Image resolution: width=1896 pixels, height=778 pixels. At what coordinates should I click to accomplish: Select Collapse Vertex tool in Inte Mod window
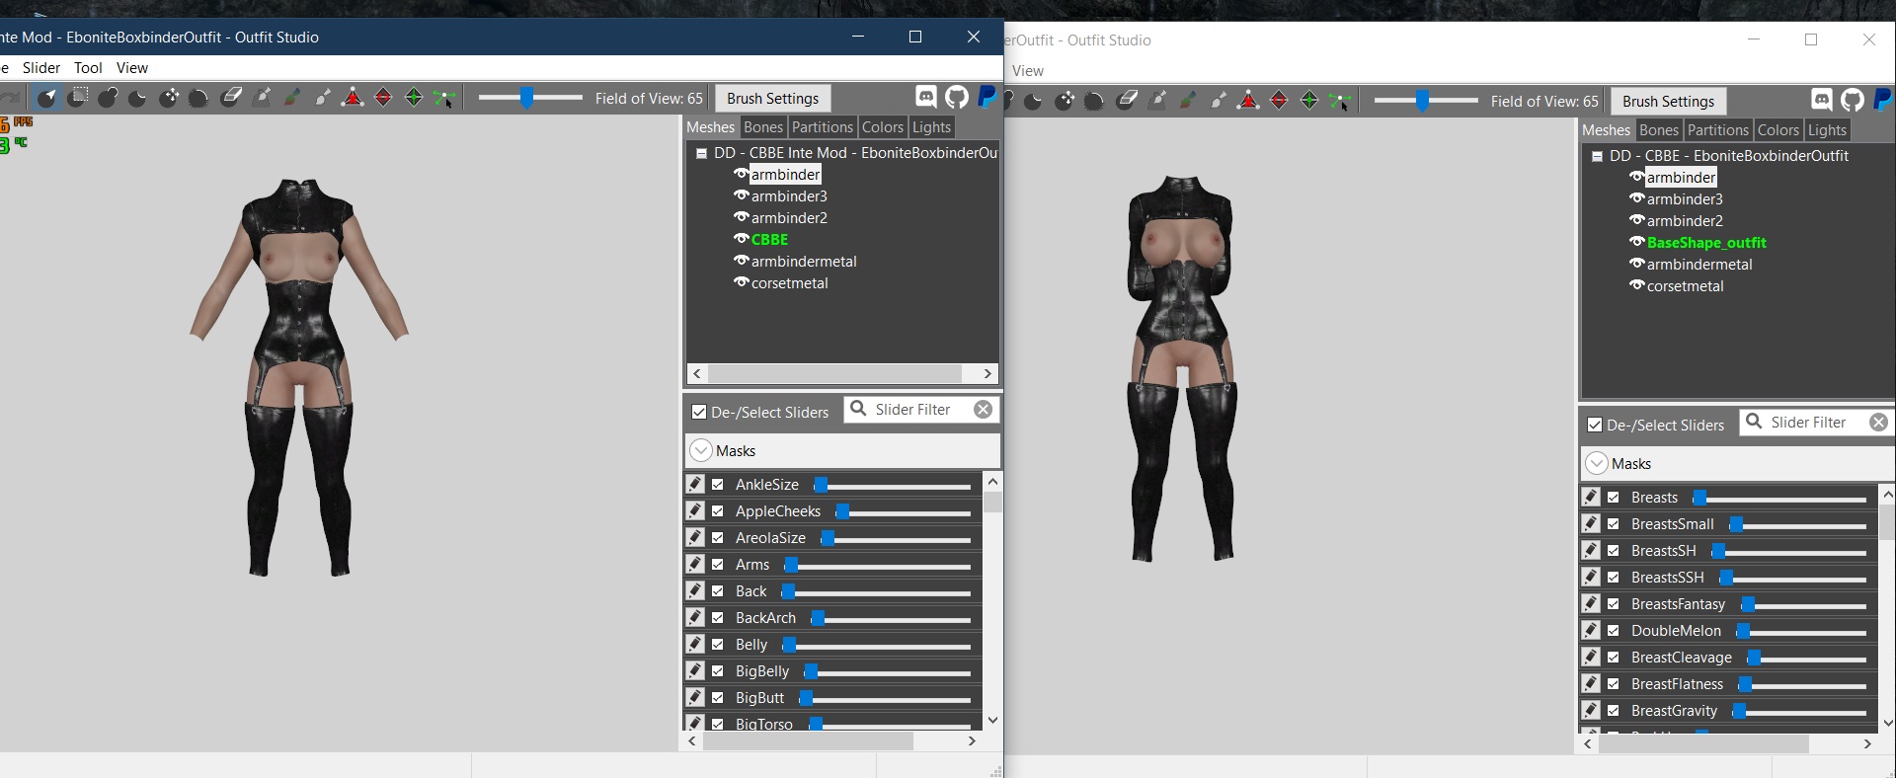coord(353,97)
